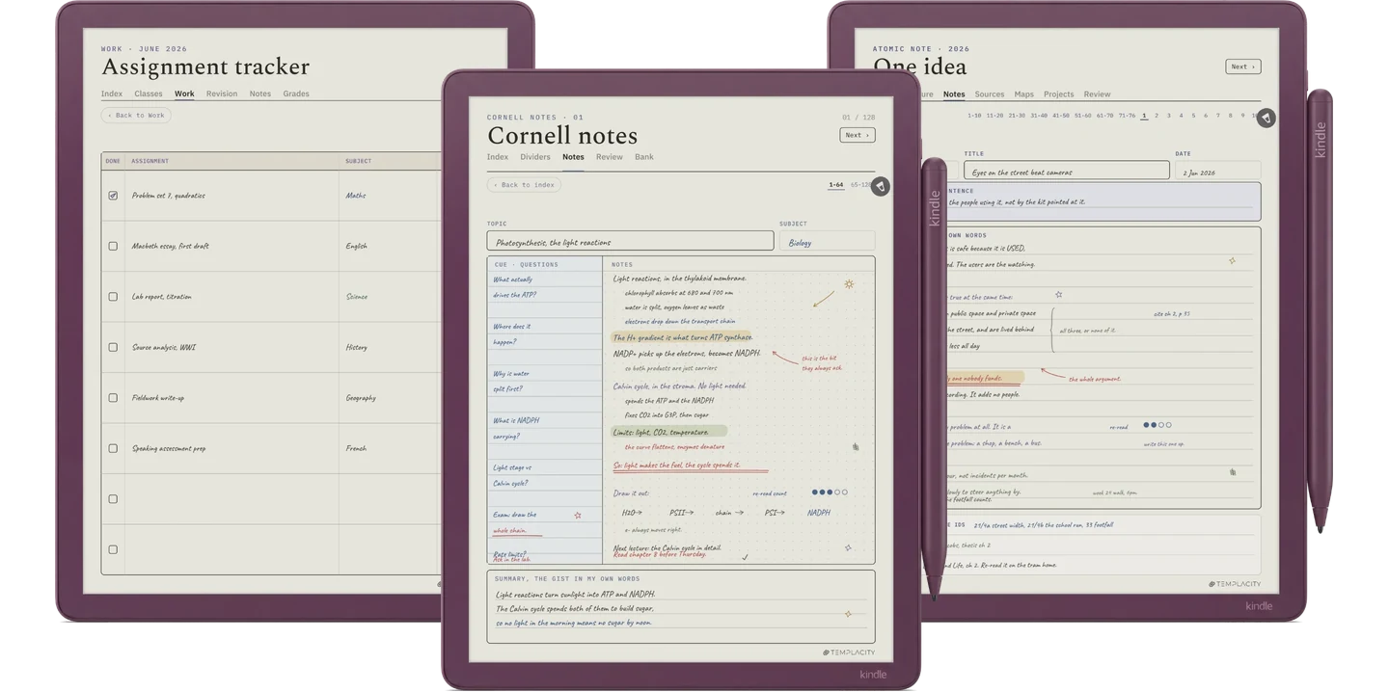1389x692 pixels.
Task: Click the re-read dots on One idea page
Action: click(x=1157, y=425)
